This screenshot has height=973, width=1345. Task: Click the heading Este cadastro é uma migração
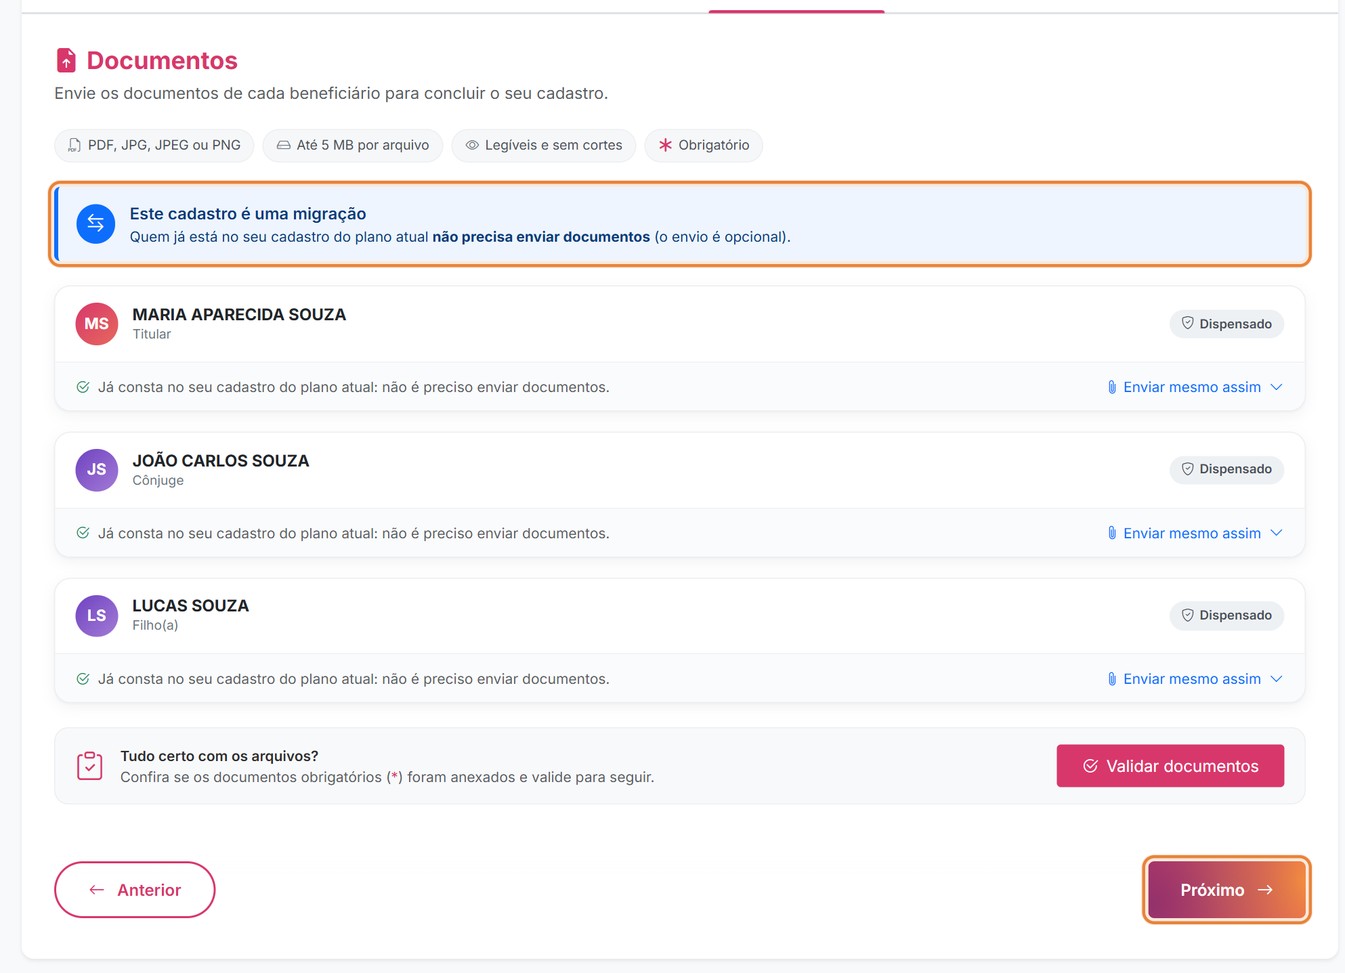[x=248, y=214]
